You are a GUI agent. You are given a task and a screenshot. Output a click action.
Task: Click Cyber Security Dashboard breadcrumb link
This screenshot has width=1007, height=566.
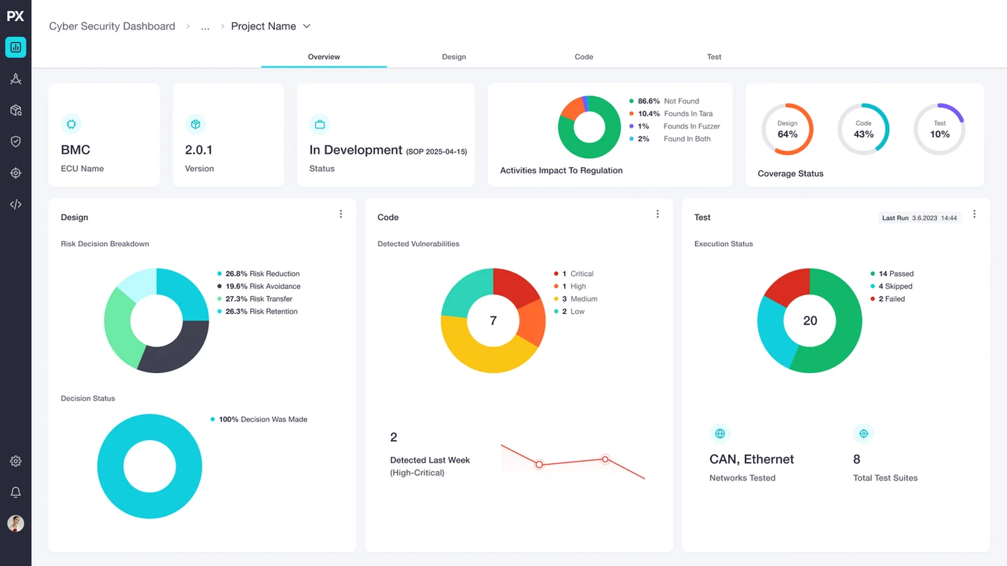click(112, 26)
